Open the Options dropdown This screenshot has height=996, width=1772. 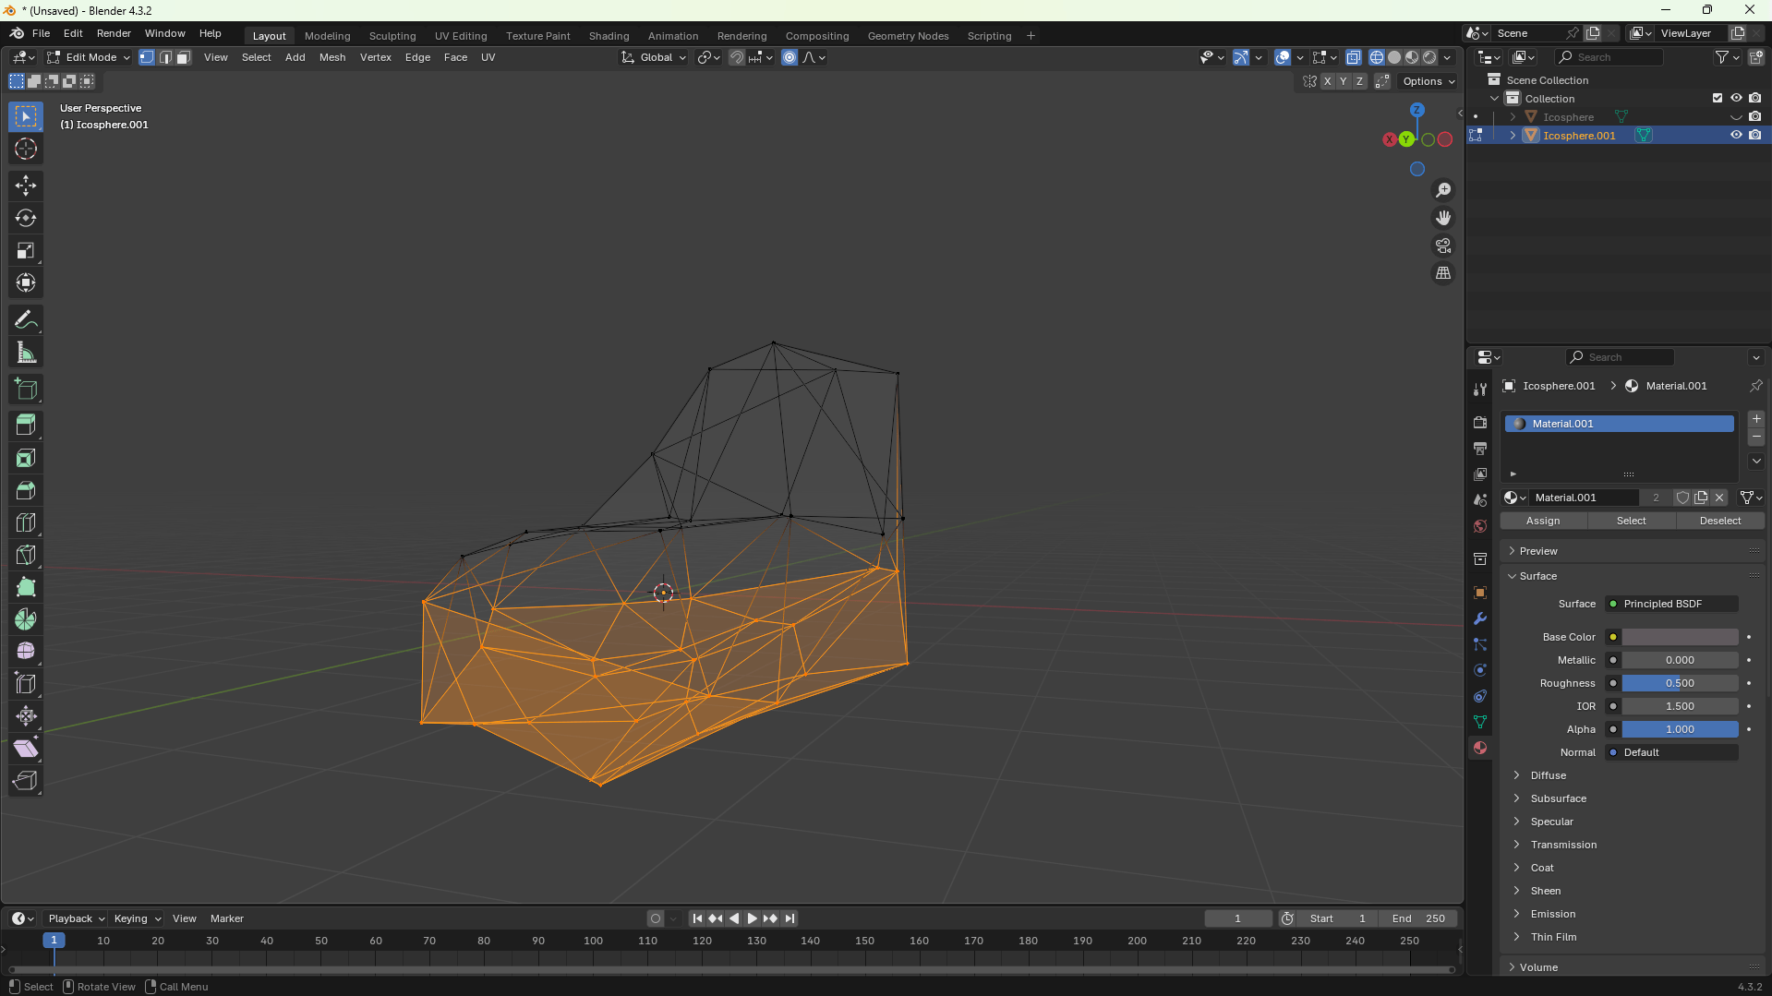point(1428,81)
